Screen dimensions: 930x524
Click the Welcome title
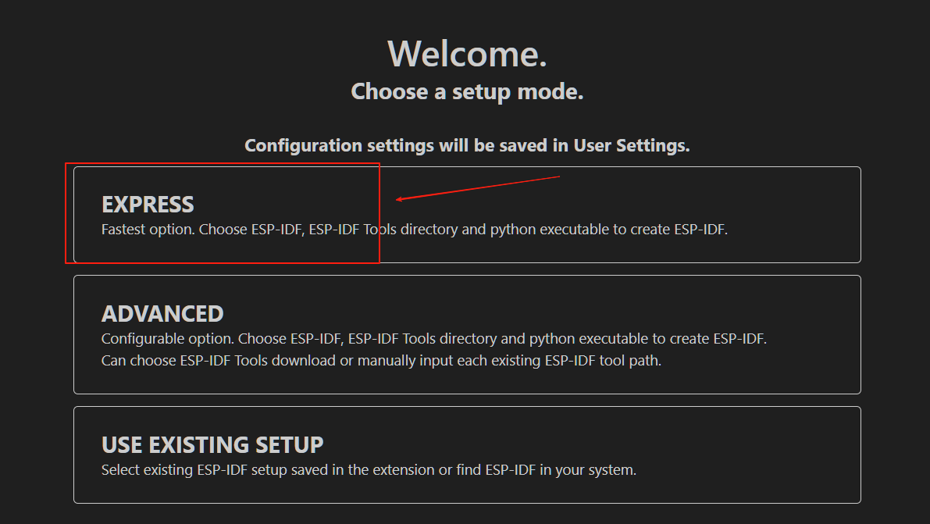coord(467,54)
